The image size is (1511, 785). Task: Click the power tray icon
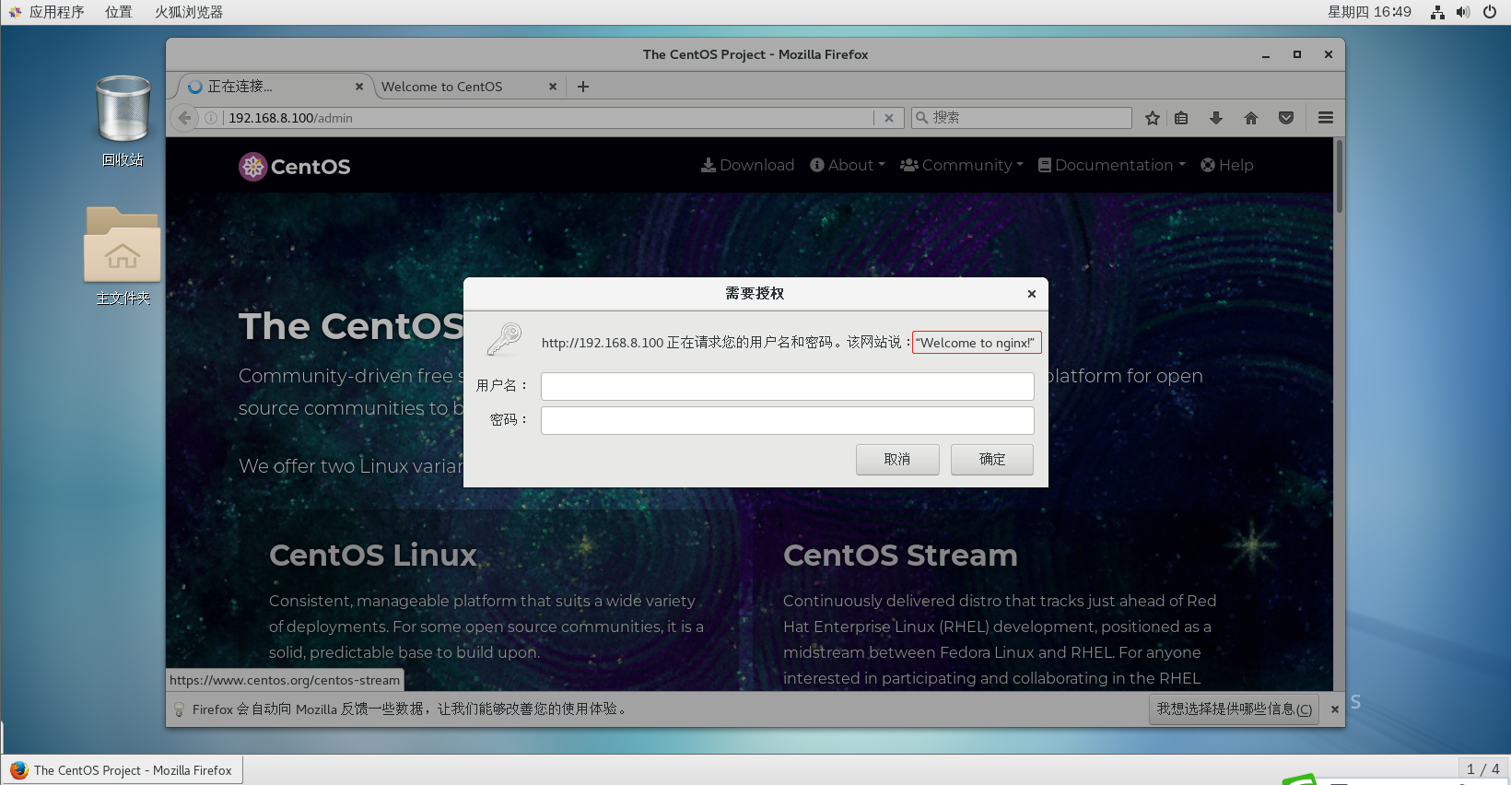click(1490, 12)
